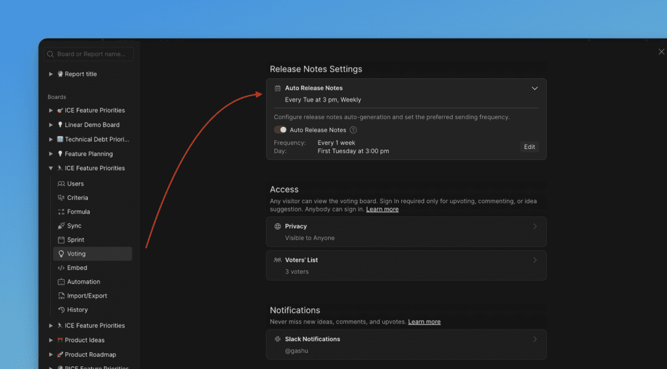Expand the Technical Debt Priorities board

(x=51, y=139)
